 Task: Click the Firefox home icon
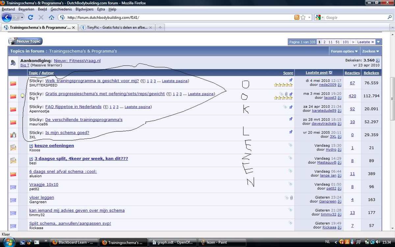(x=51, y=17)
